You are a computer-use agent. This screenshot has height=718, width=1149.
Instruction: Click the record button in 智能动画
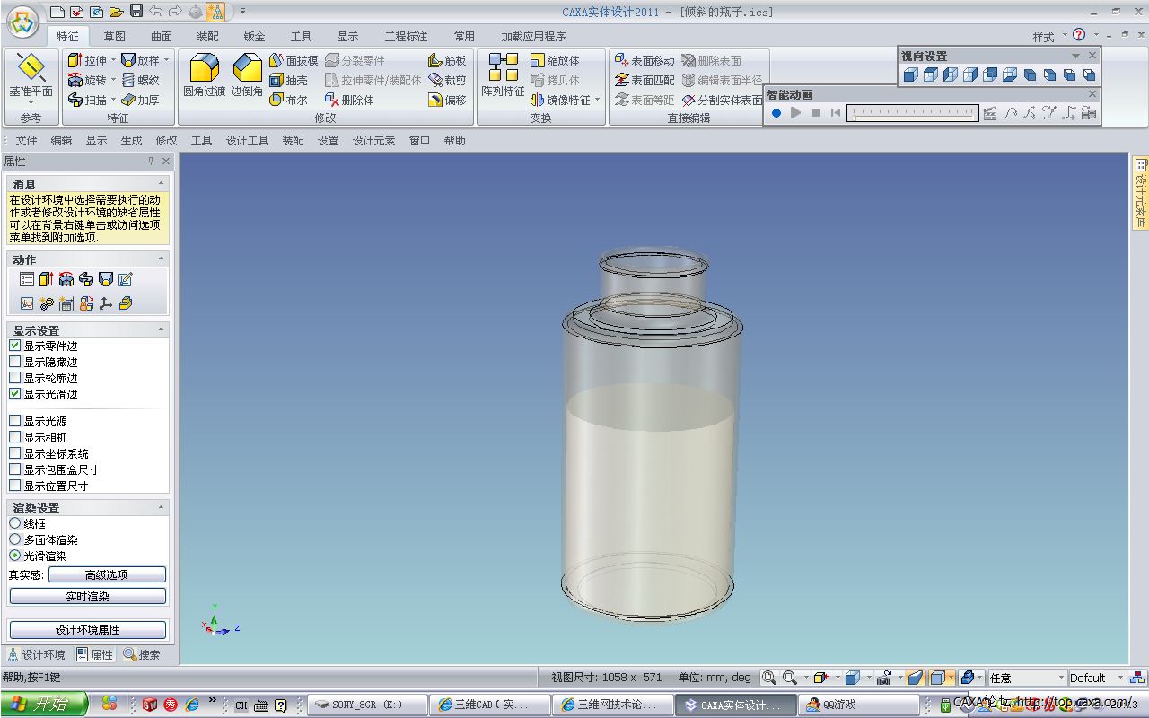pos(776,113)
